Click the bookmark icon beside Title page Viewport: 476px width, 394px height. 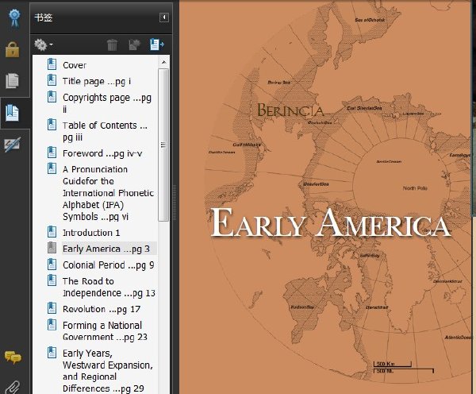(x=52, y=80)
